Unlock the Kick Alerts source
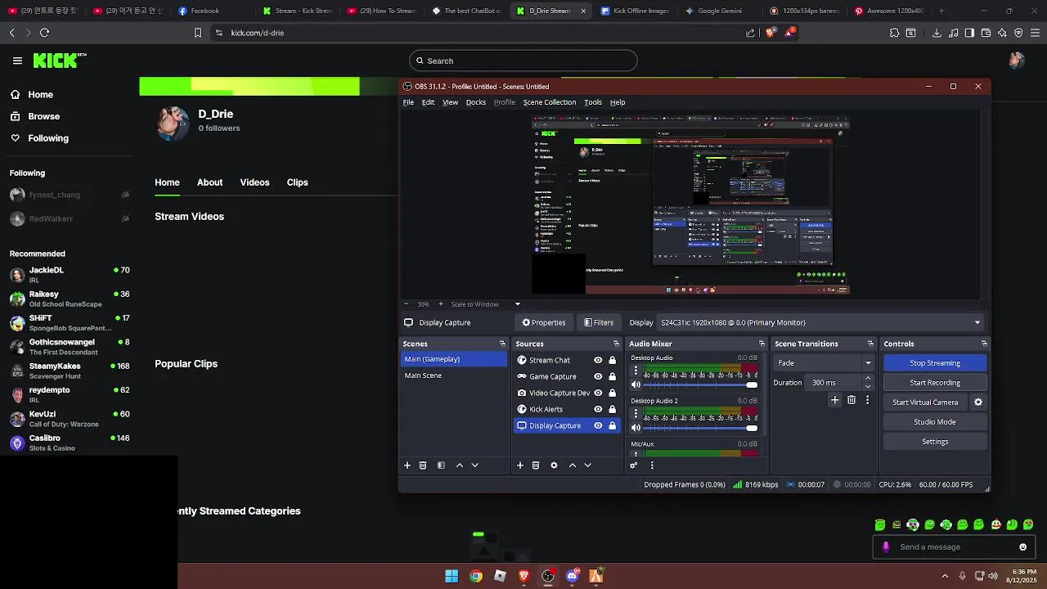 (612, 409)
